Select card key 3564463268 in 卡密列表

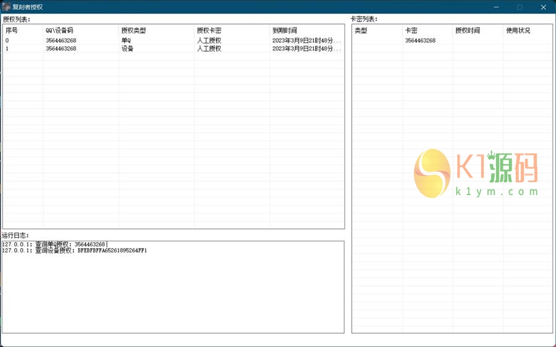(x=420, y=41)
